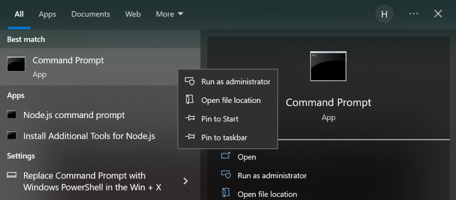
Task: Expand the More filter dropdown
Action: pos(170,14)
